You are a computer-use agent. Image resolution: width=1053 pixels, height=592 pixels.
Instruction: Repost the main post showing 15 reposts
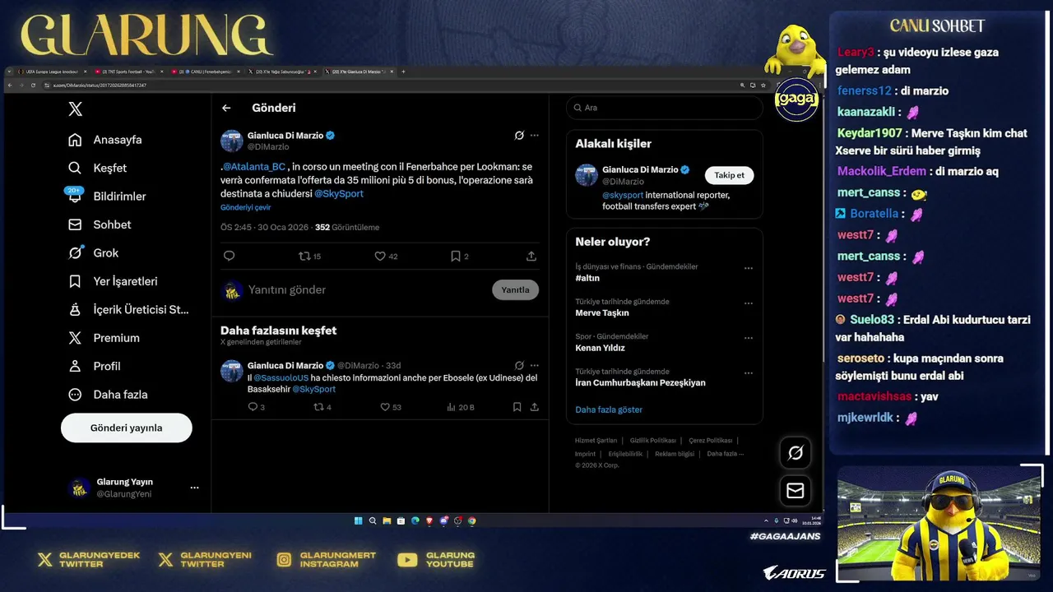point(309,256)
